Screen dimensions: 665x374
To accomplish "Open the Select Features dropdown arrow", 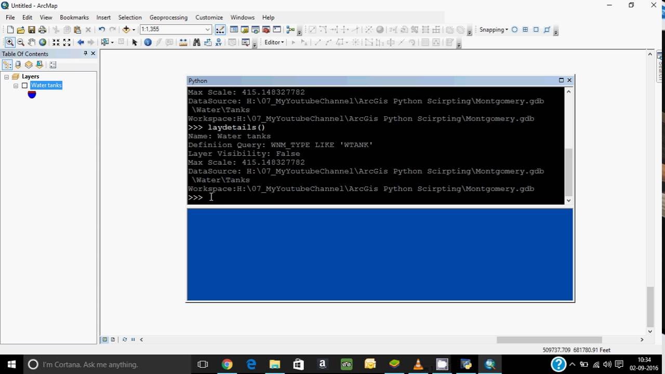I will coord(112,42).
